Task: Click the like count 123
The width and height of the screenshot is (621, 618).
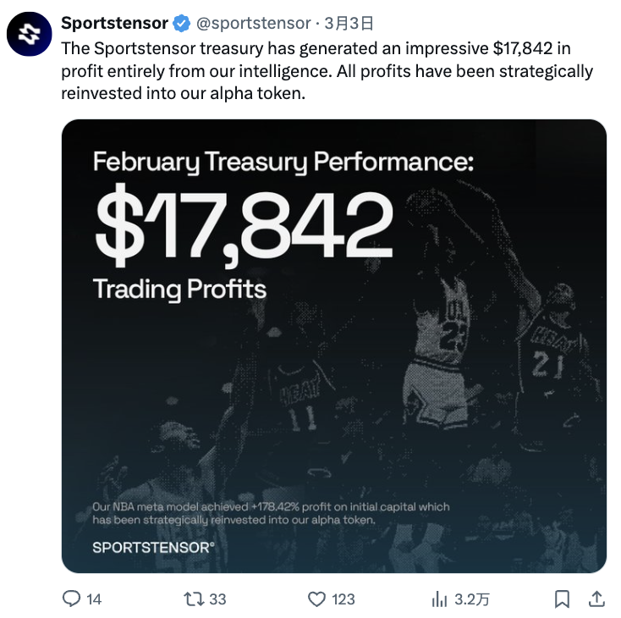Action: coord(343,599)
